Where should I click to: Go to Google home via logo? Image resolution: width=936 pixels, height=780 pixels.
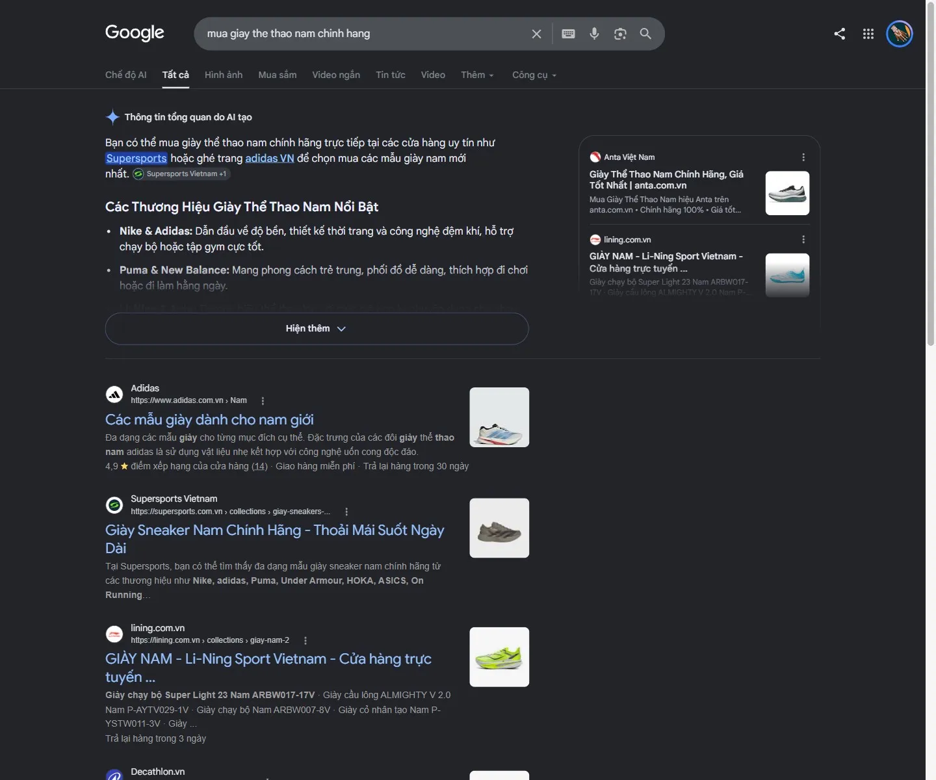click(x=135, y=32)
